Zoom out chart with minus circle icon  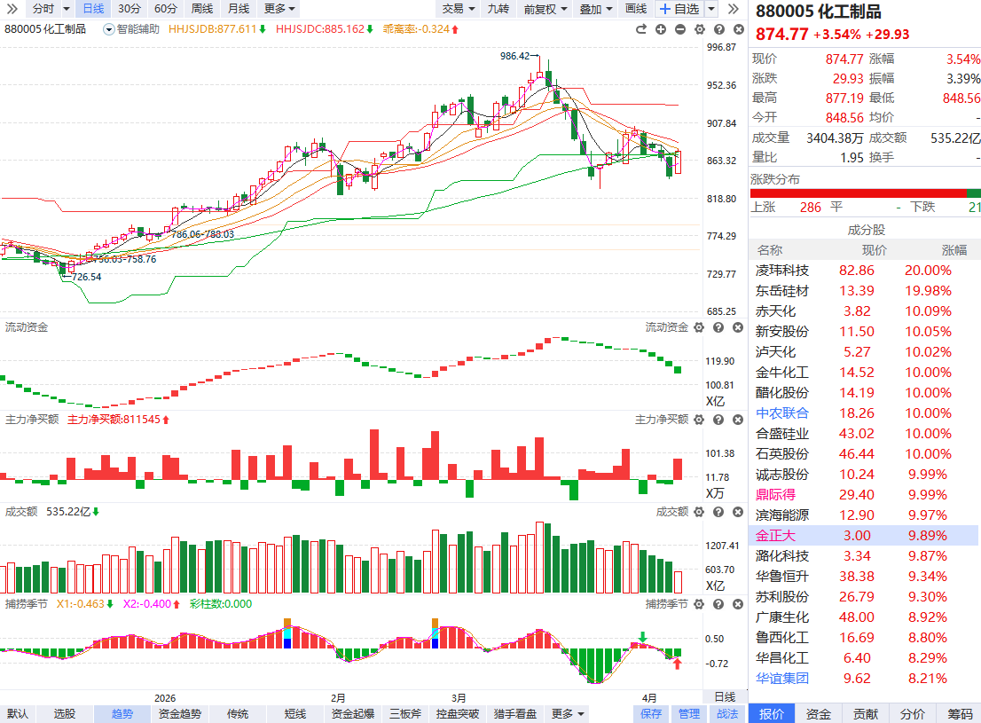click(x=680, y=29)
